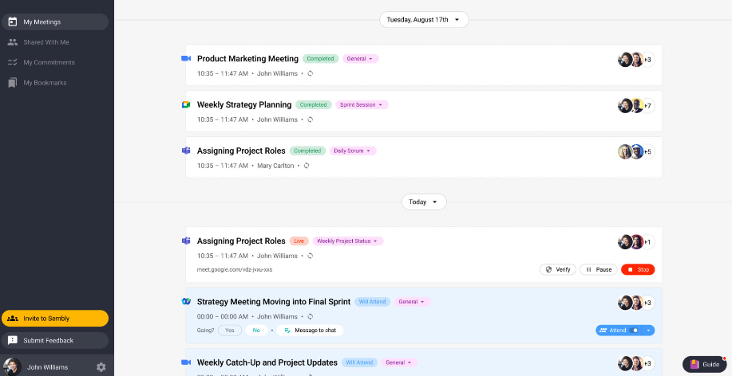Open Weekly Strategy Planning title
This screenshot has width=732, height=376.
pos(244,105)
